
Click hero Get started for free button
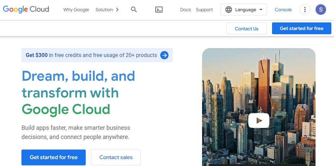point(53,157)
